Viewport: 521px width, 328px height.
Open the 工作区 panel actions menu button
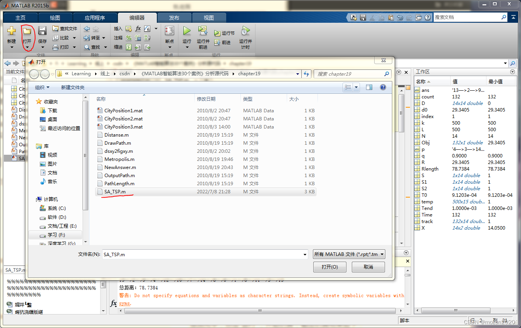pyautogui.click(x=512, y=72)
